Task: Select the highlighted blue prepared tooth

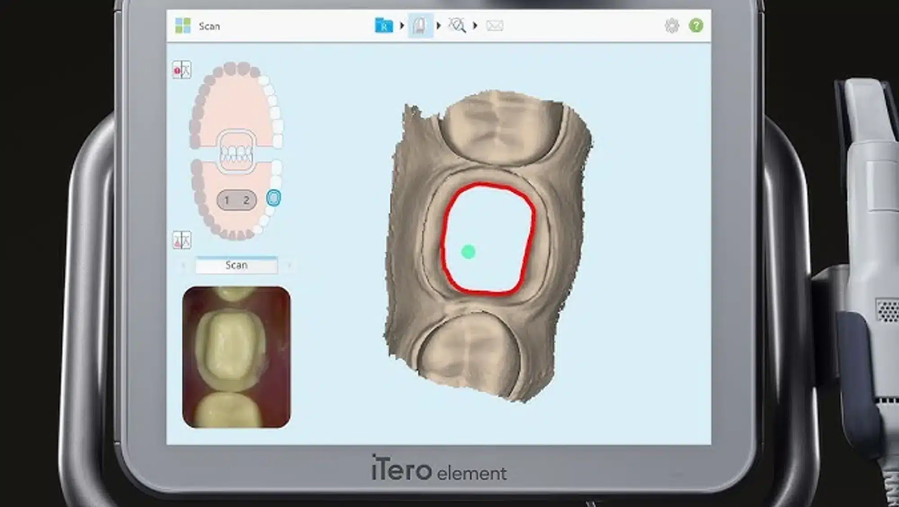Action: coord(273,198)
